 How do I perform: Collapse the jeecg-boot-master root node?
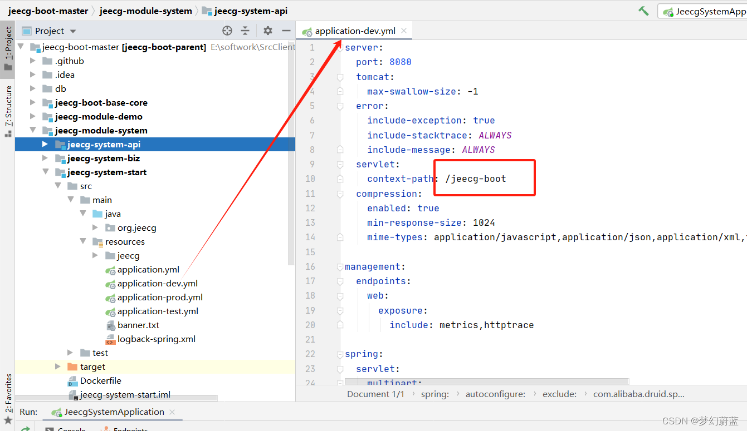21,47
